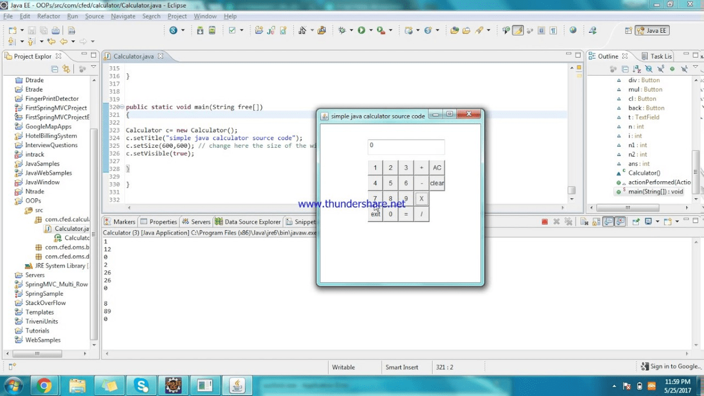
Task: Click the Debug bug icon
Action: (x=342, y=31)
